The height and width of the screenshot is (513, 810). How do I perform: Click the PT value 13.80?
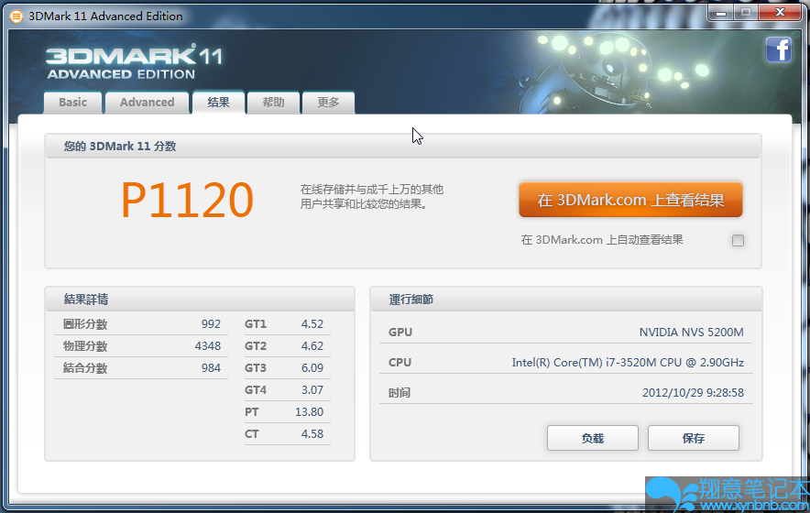(x=309, y=411)
